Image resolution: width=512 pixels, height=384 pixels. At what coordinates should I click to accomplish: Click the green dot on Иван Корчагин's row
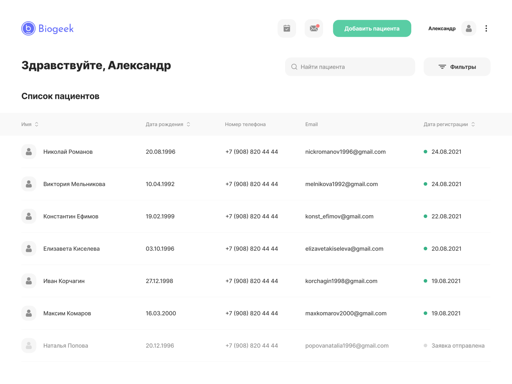(425, 281)
